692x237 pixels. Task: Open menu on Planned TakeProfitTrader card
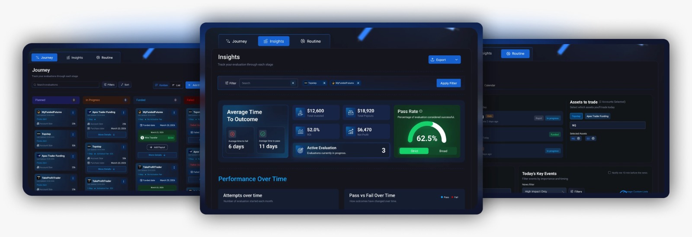[73, 178]
